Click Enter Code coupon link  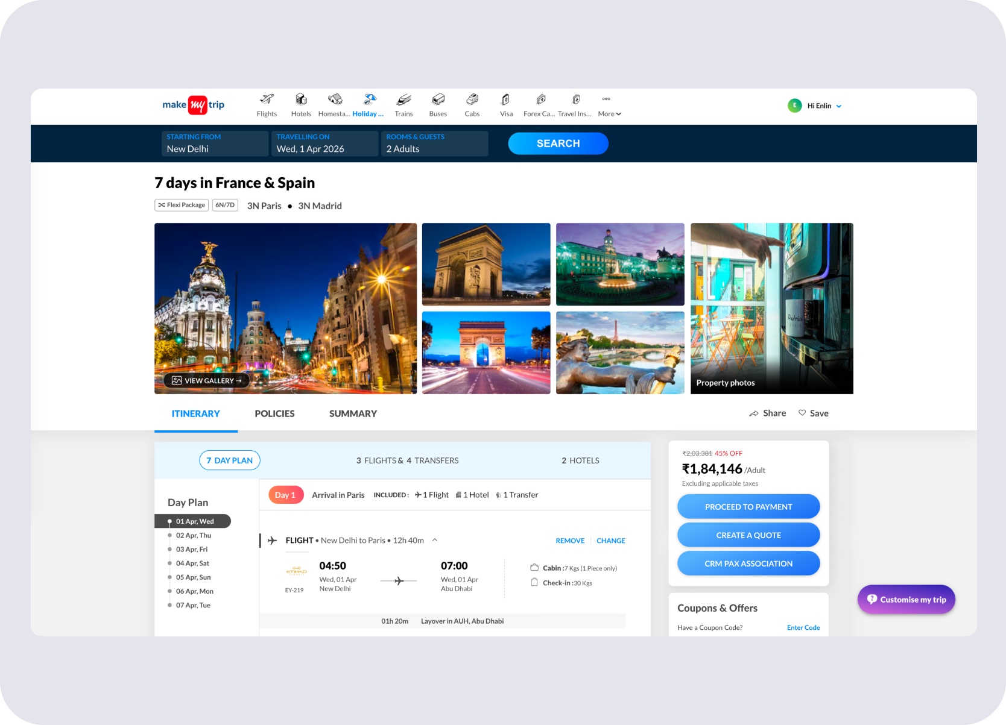click(x=803, y=627)
